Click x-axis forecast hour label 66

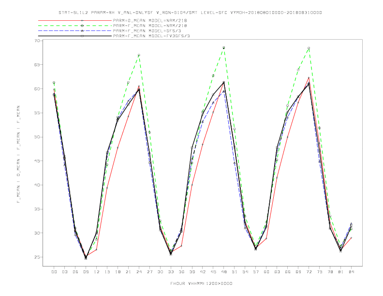pos(288,272)
